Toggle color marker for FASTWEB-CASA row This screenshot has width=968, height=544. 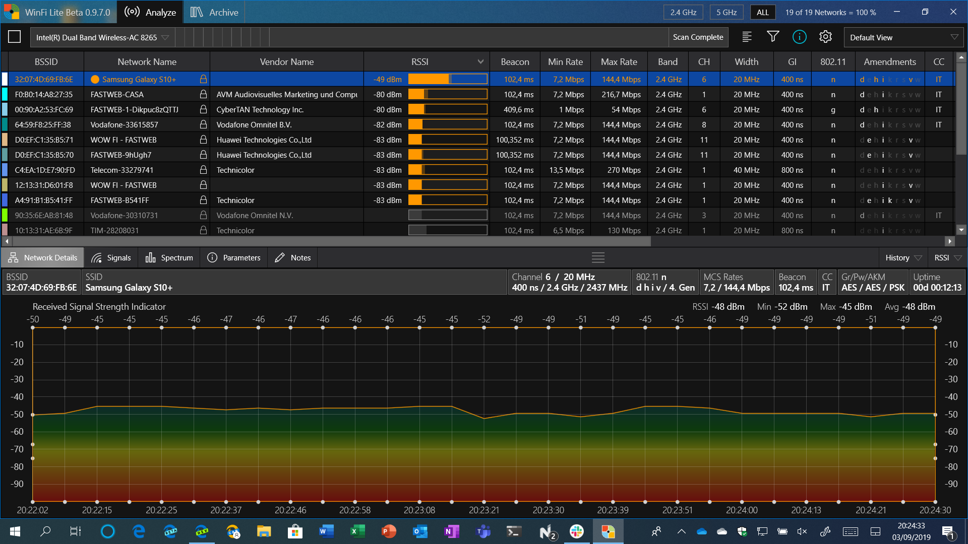pyautogui.click(x=5, y=94)
